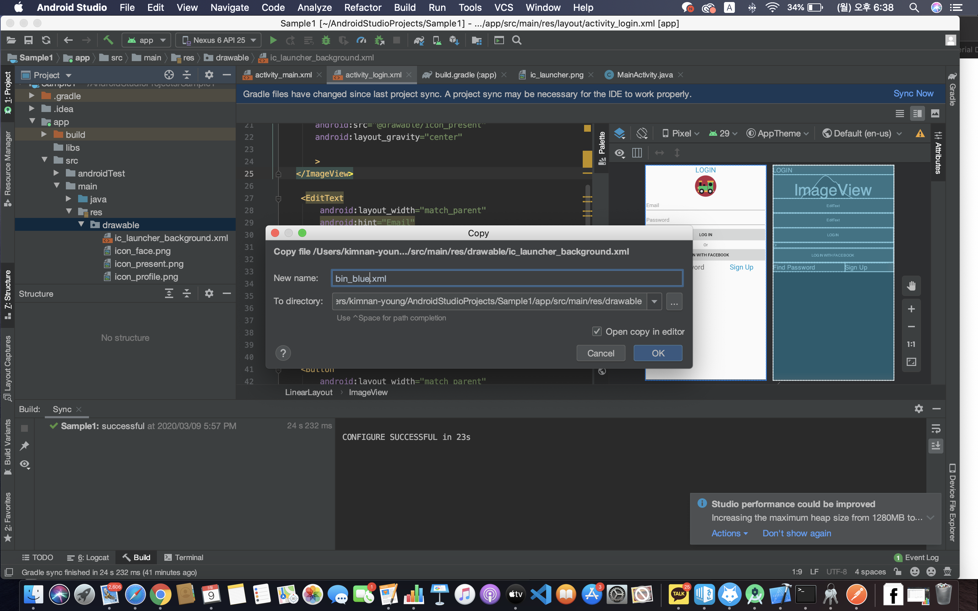Collapse the drawable folder in project tree

click(81, 225)
